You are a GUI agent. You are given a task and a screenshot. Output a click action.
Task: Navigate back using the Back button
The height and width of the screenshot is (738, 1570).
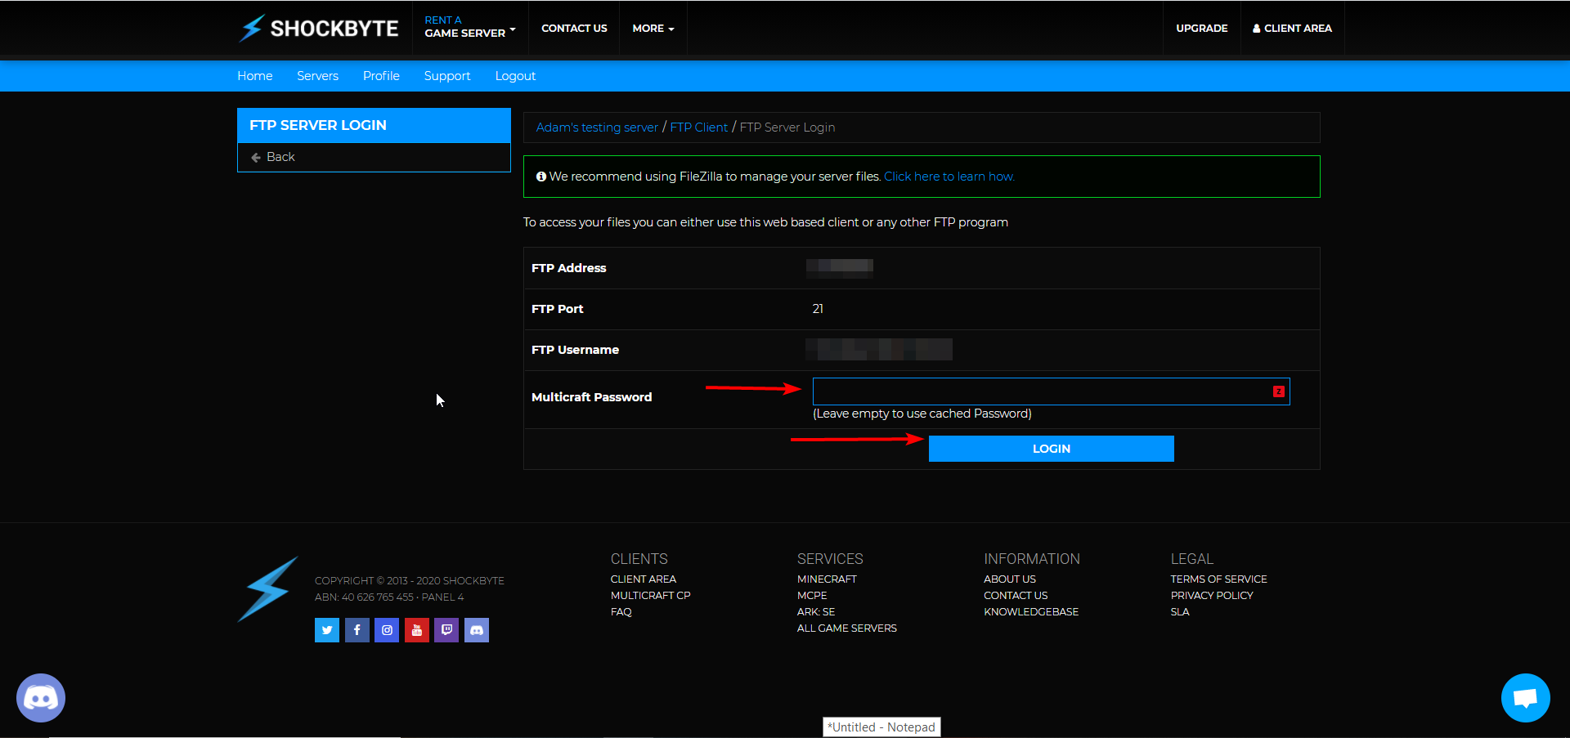(280, 156)
